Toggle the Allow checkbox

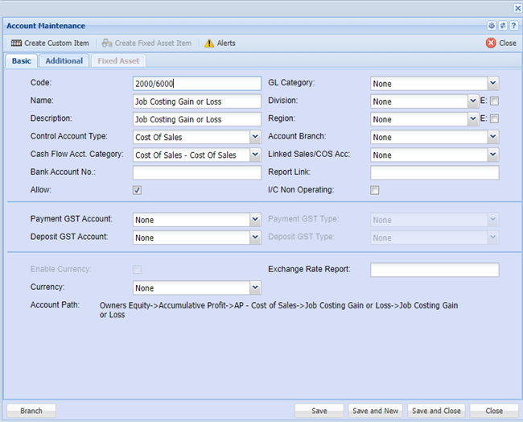click(137, 190)
